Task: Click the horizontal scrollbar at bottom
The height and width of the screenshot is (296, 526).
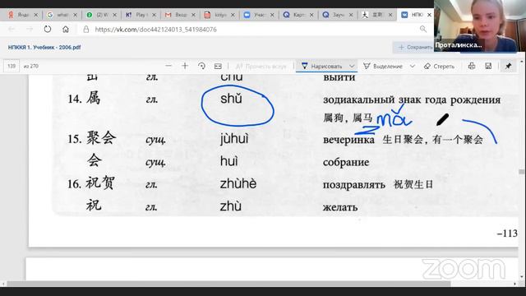Action: coord(228,284)
